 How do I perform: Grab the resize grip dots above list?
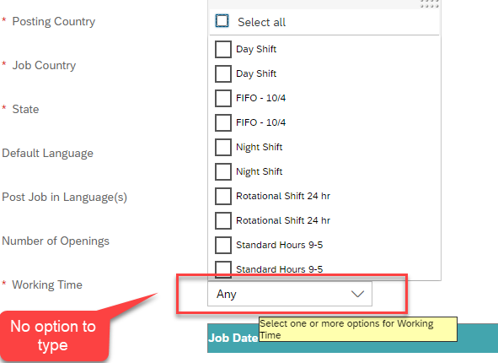[430, 4]
